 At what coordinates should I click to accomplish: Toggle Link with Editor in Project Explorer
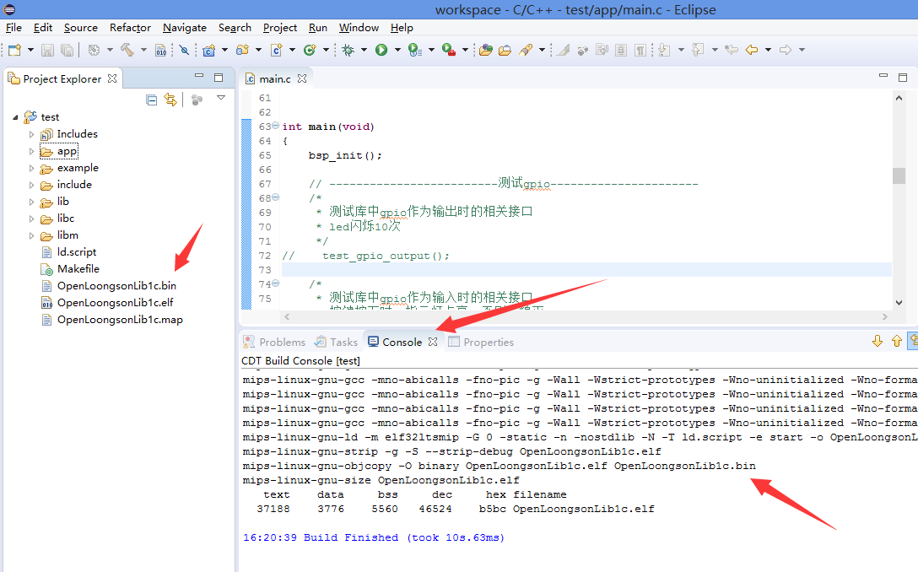(170, 100)
